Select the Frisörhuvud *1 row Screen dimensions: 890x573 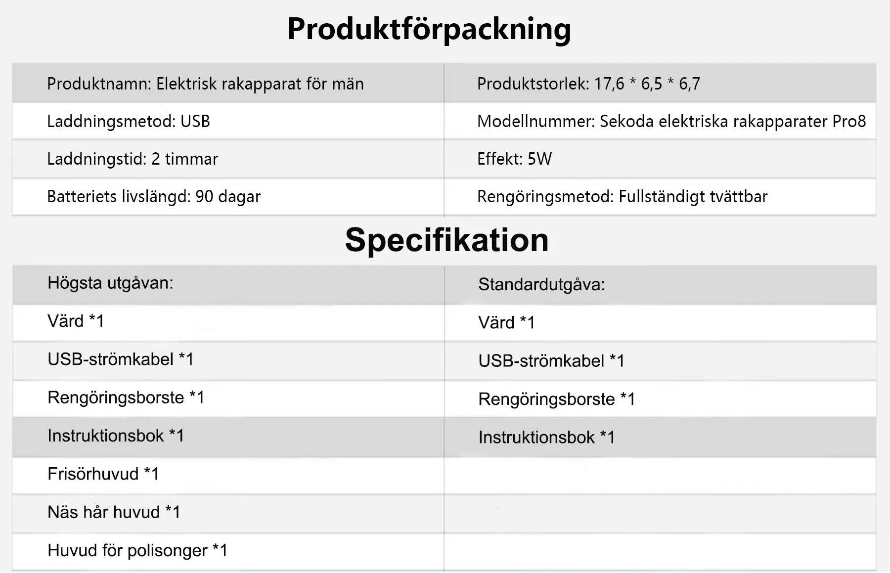coord(103,474)
